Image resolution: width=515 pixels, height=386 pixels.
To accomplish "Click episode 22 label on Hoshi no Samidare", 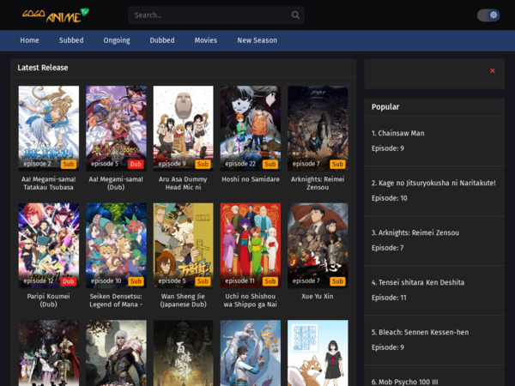I will point(240,164).
